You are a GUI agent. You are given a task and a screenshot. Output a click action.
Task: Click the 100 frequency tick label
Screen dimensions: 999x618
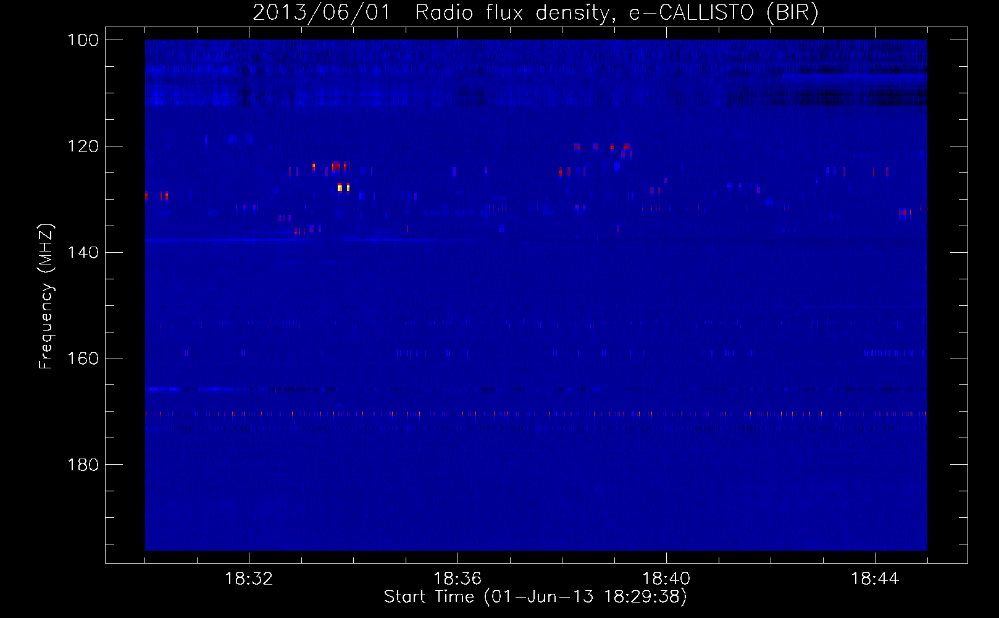(83, 40)
